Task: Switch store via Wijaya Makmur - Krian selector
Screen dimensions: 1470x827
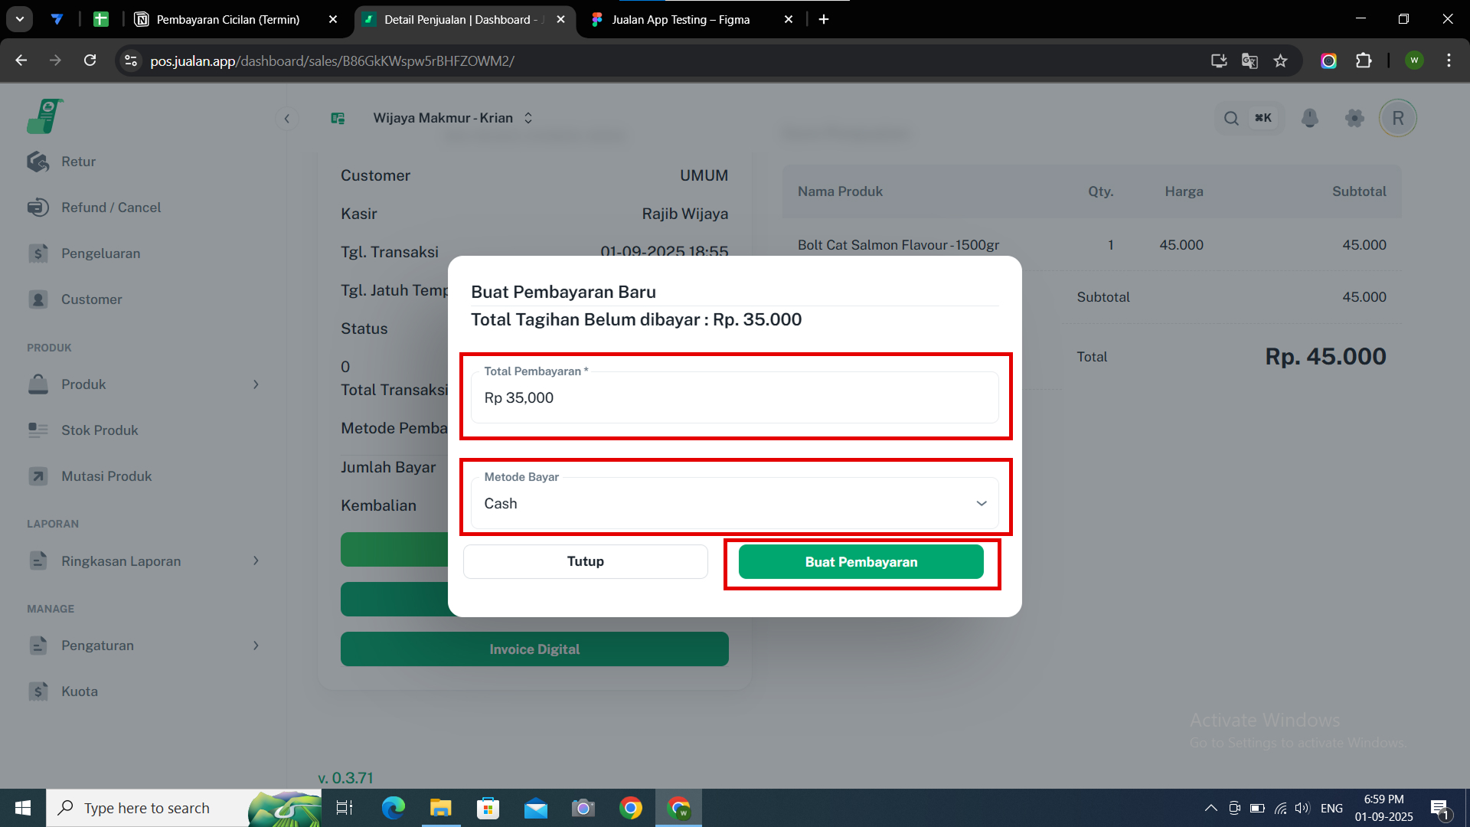Action: pyautogui.click(x=452, y=118)
